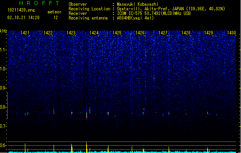Click the tallest yellow intensity spike near 1424

[87, 147]
